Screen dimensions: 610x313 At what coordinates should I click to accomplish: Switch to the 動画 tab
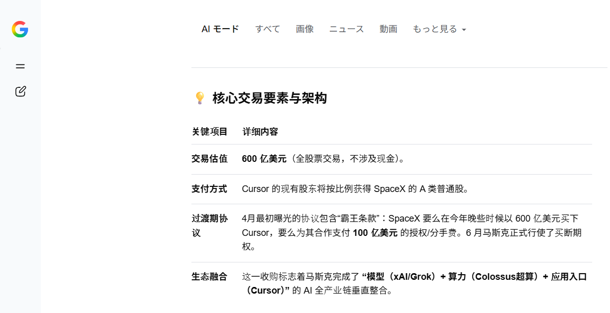[388, 29]
